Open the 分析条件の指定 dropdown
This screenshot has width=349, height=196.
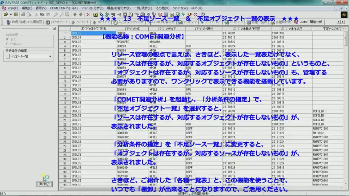coord(50,56)
